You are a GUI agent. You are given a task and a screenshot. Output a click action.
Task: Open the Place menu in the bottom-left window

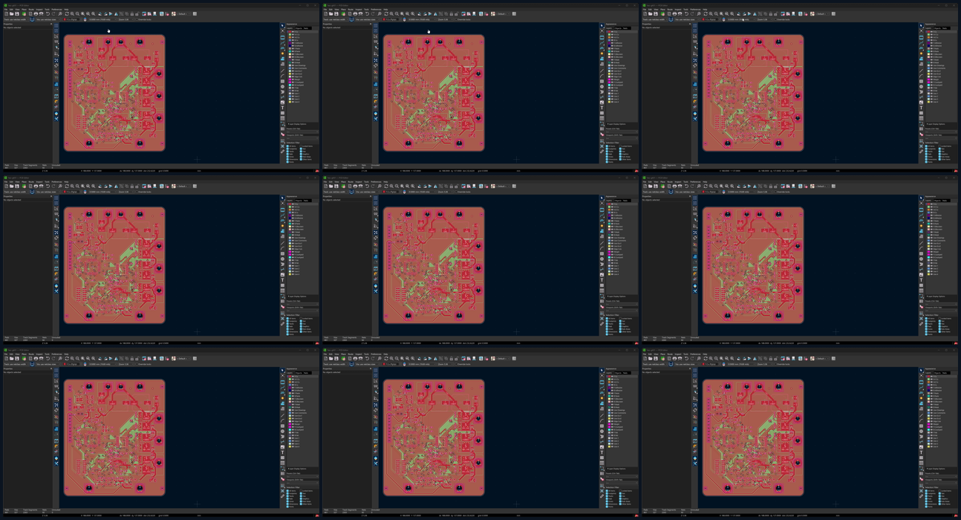pos(24,354)
